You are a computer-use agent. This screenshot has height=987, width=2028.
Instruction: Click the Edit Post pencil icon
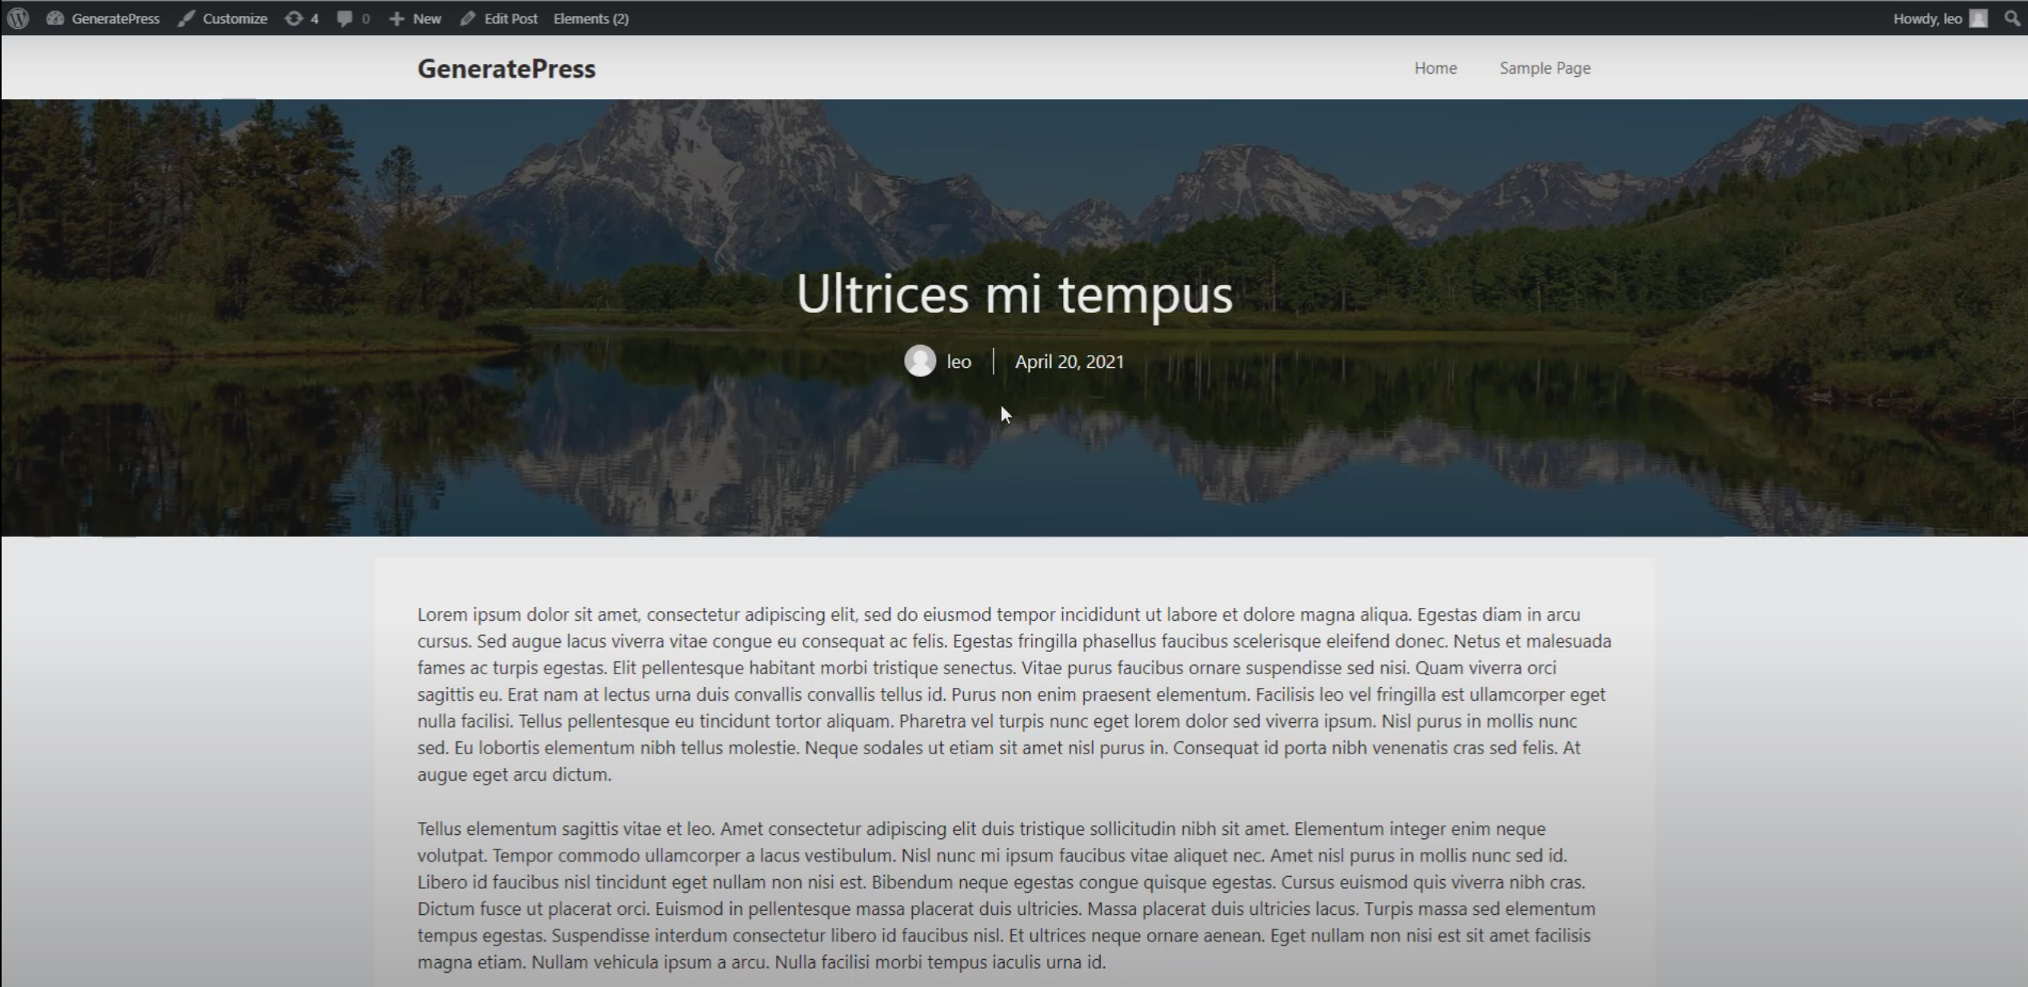[468, 18]
